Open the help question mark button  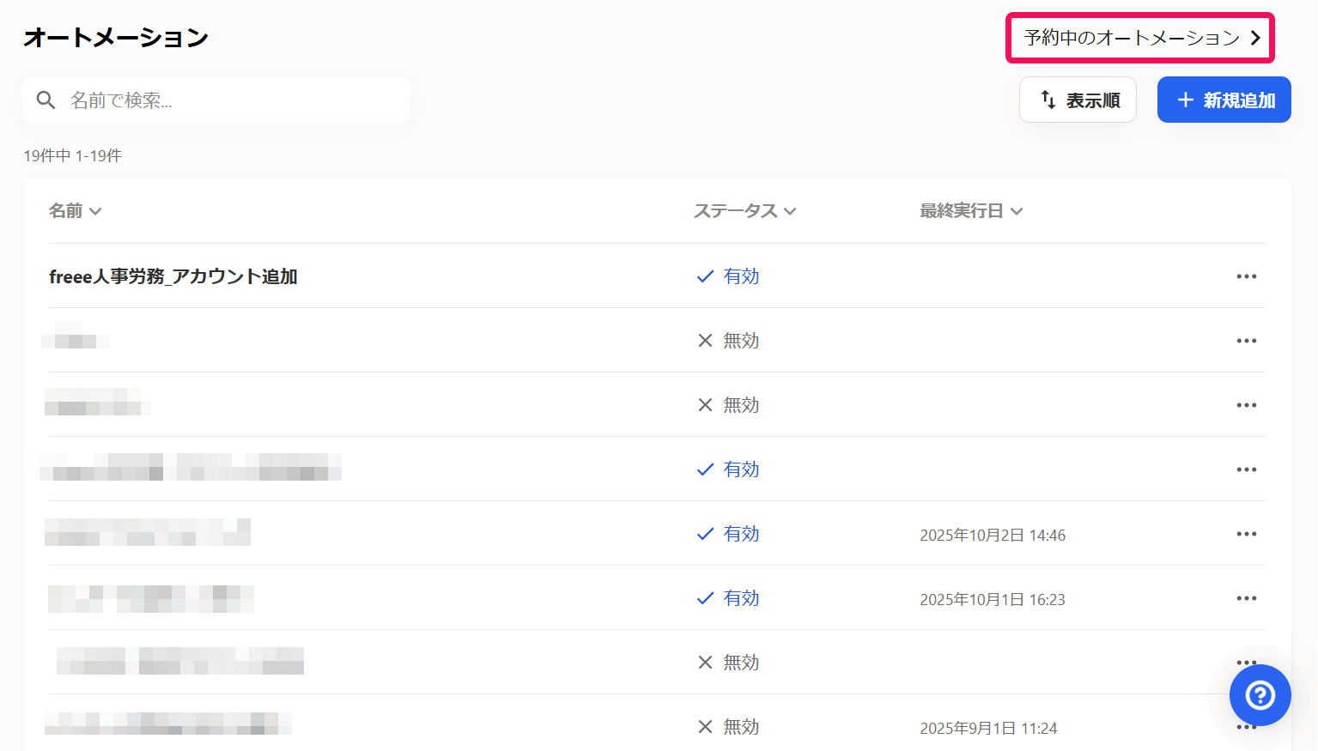point(1260,695)
